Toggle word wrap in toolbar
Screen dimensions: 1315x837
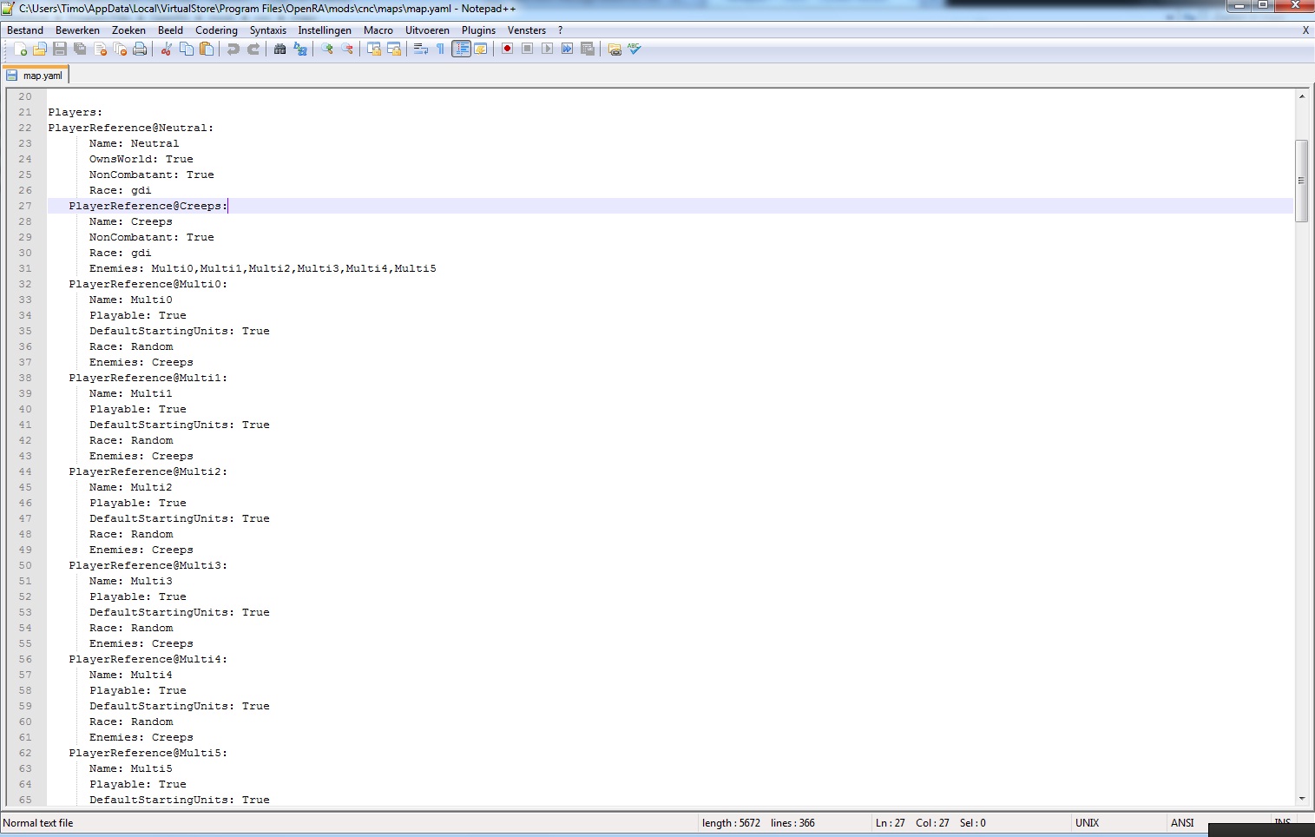[421, 49]
